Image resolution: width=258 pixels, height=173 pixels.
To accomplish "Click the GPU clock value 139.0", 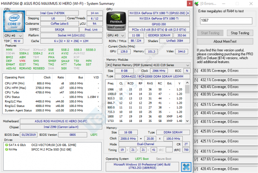I will tap(124, 51).
